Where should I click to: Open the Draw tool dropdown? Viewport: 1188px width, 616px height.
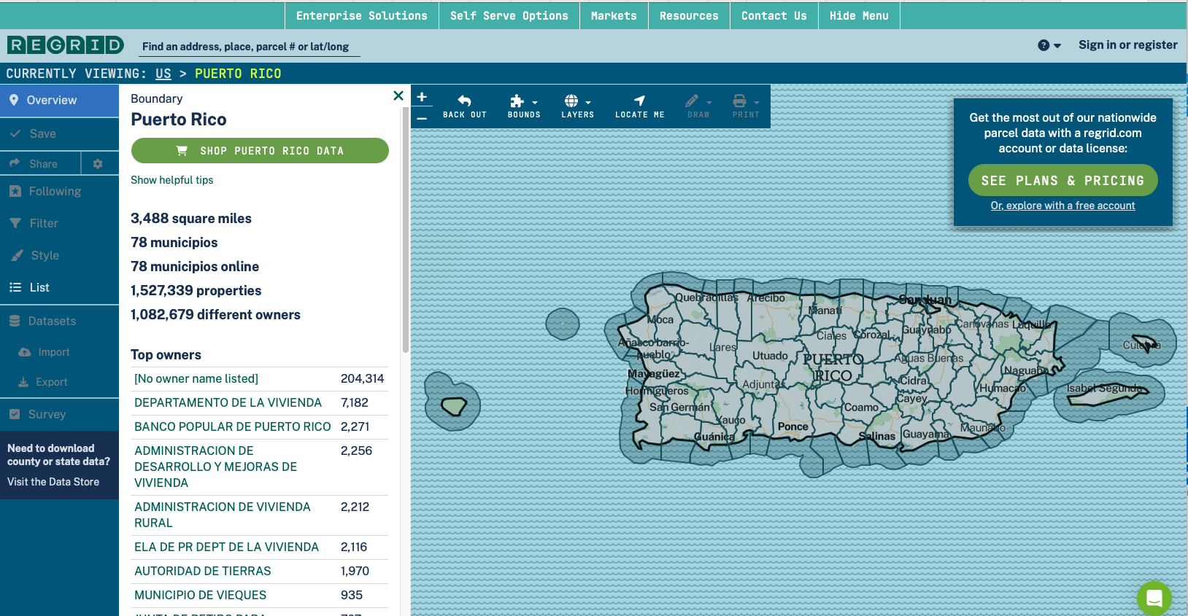tap(698, 106)
